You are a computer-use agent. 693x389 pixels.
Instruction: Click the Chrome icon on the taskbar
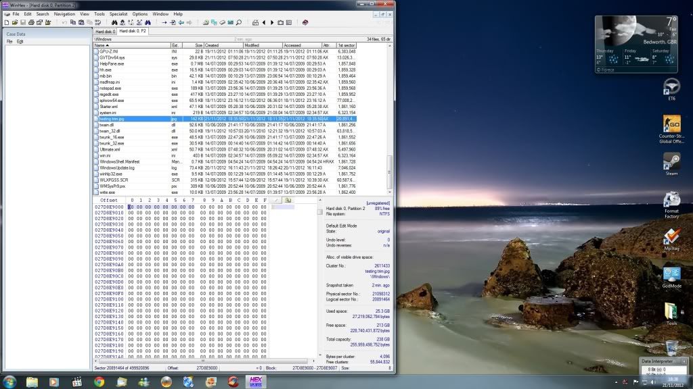pos(99,382)
